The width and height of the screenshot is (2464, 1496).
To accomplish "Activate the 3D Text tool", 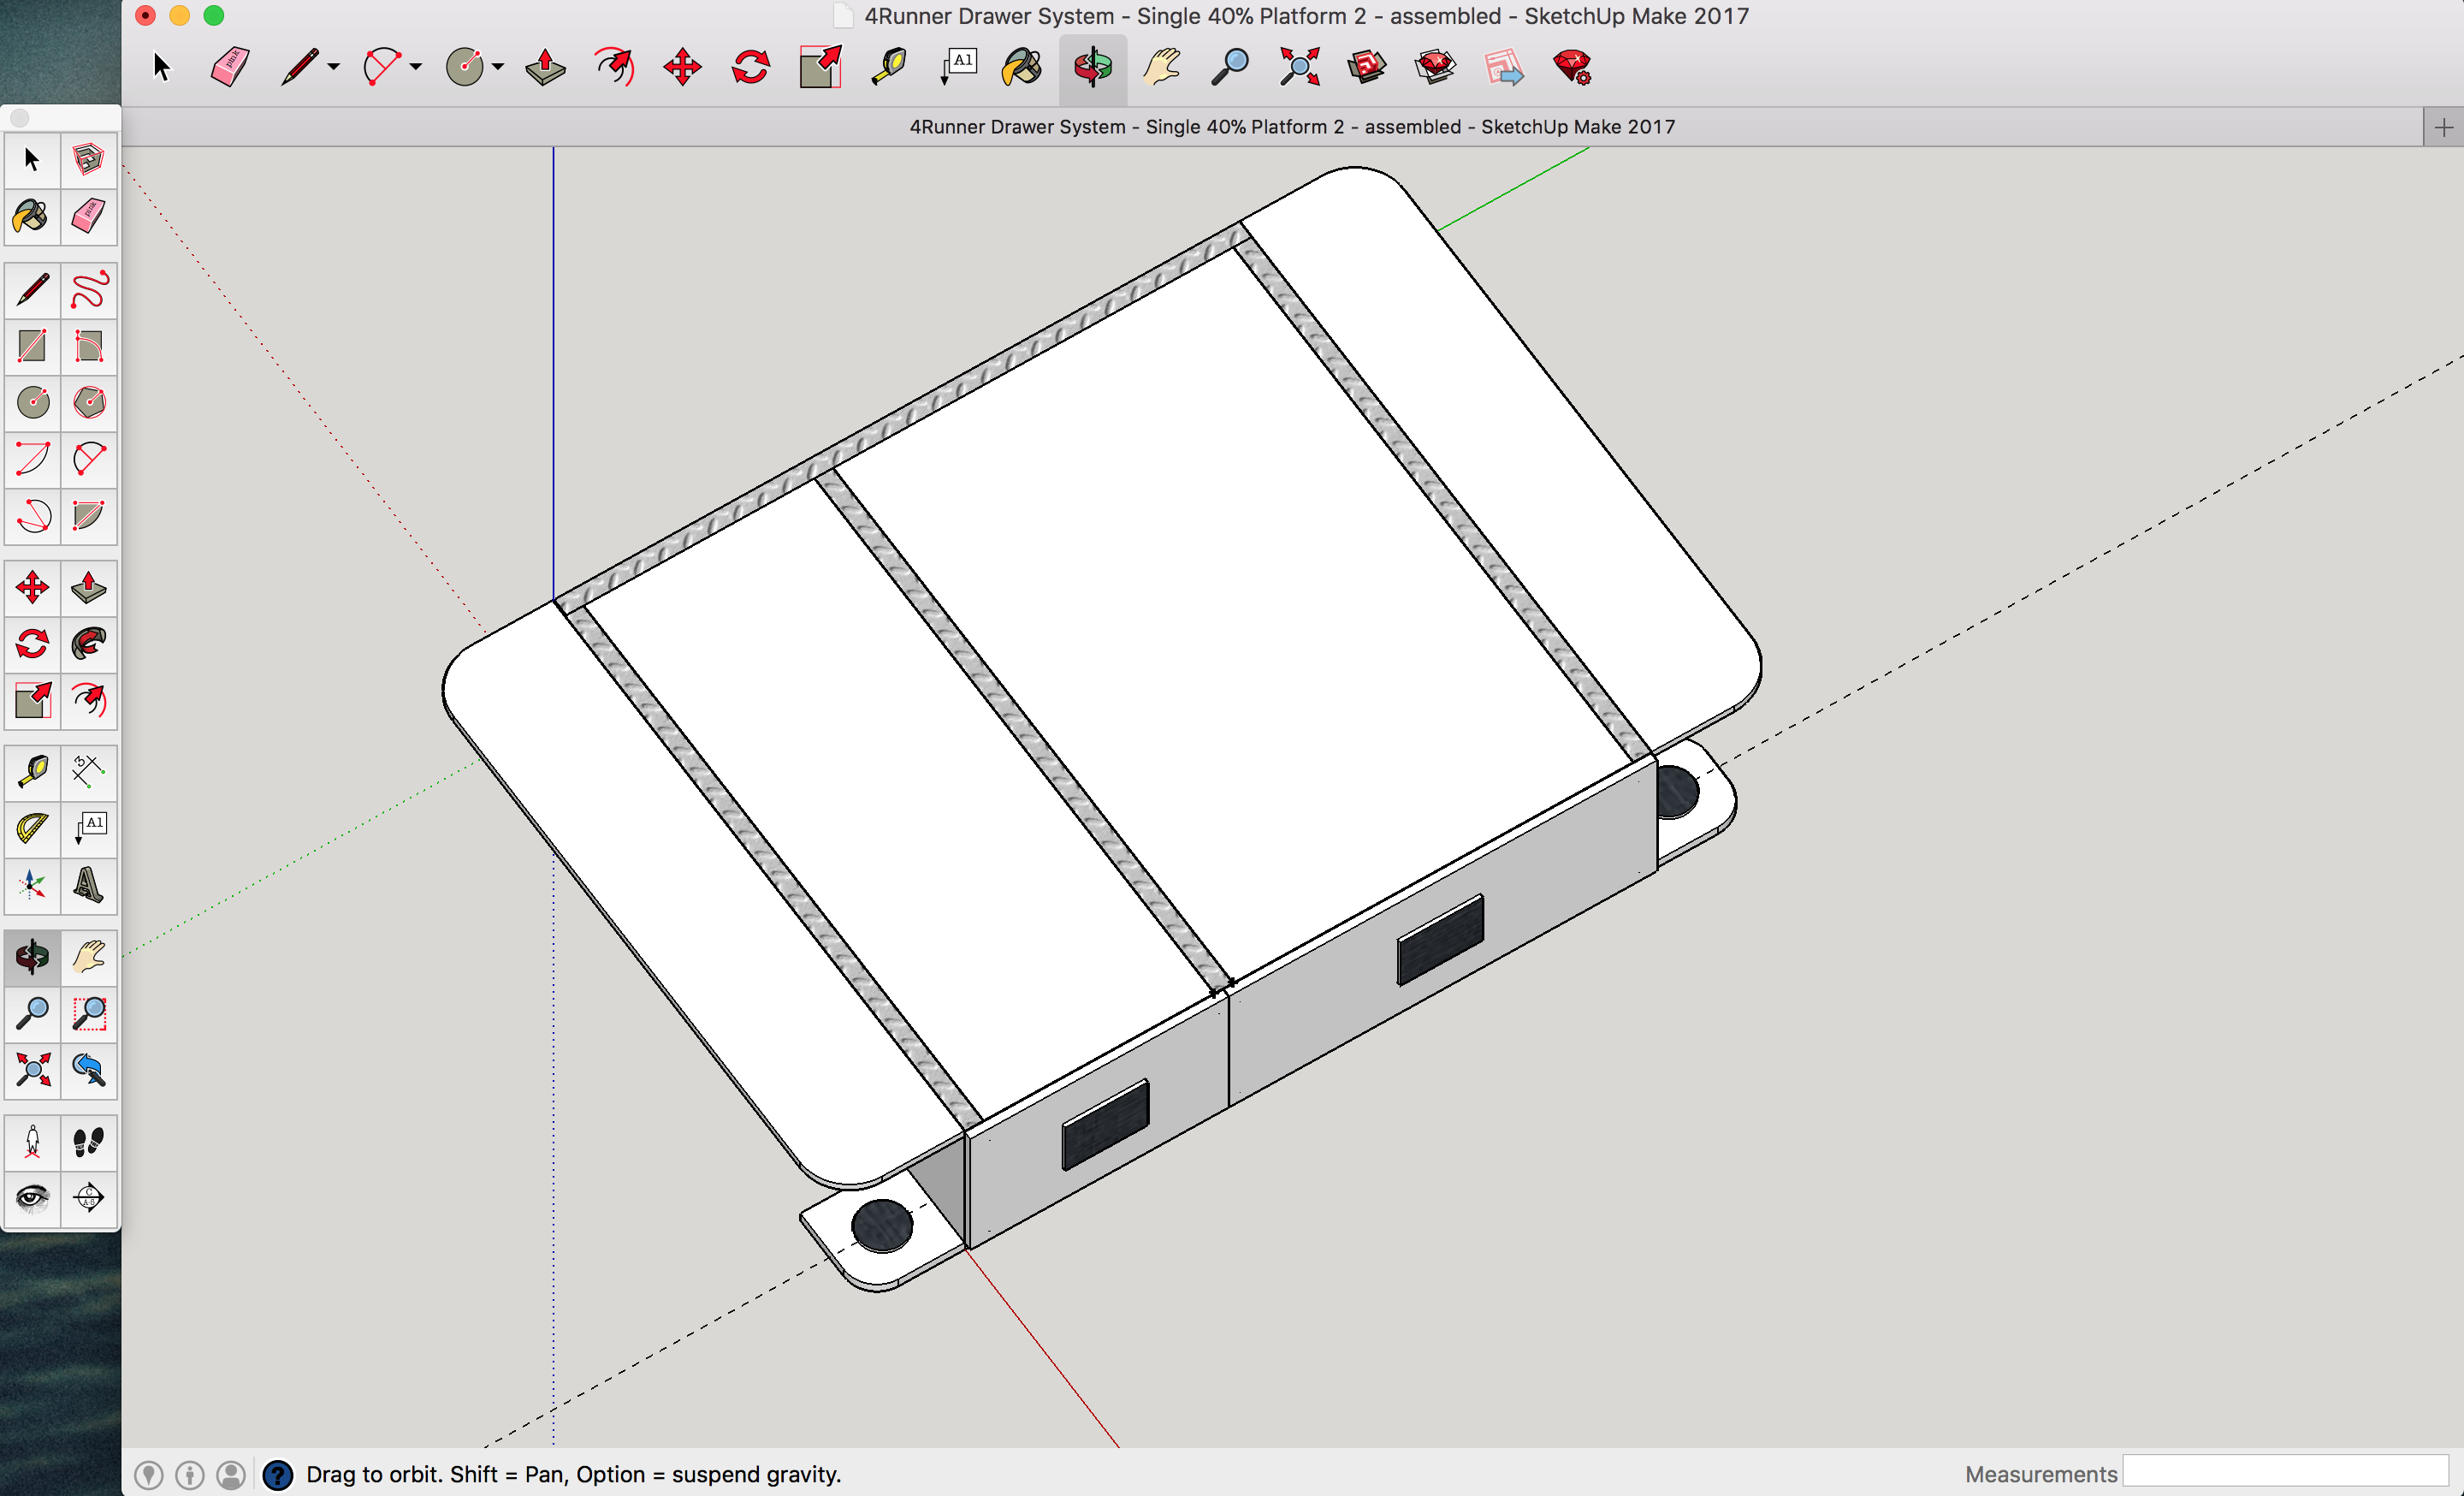I will point(89,885).
